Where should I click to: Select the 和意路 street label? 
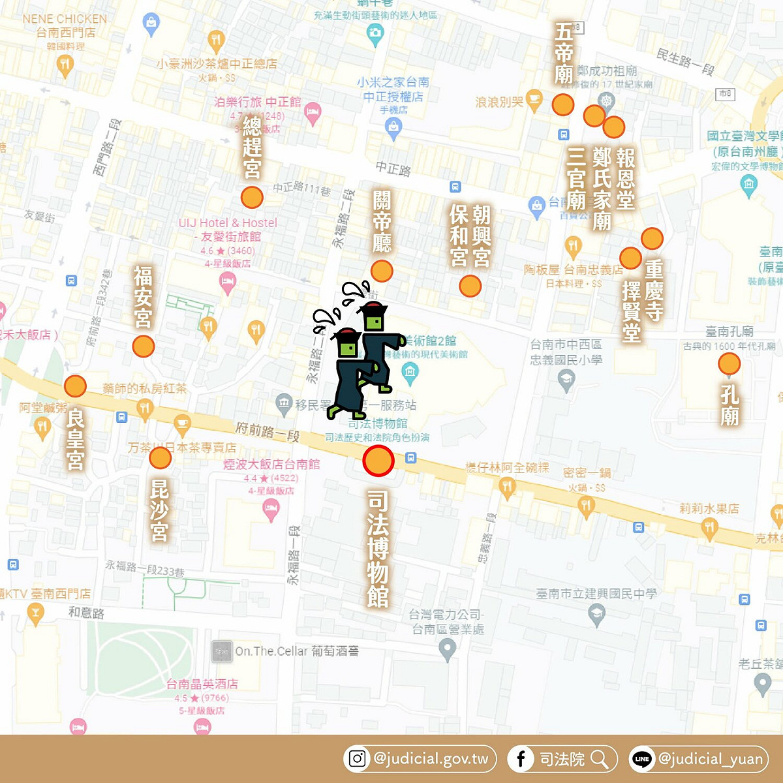[x=87, y=613]
